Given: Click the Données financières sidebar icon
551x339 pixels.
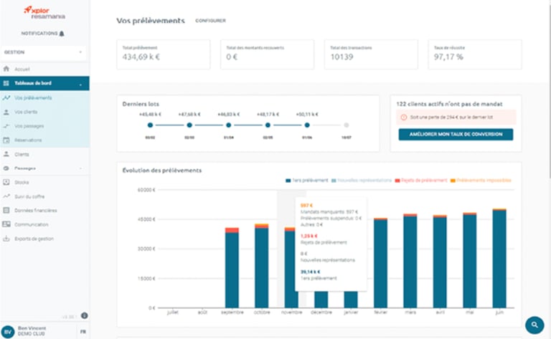Looking at the screenshot, I should click(6, 210).
